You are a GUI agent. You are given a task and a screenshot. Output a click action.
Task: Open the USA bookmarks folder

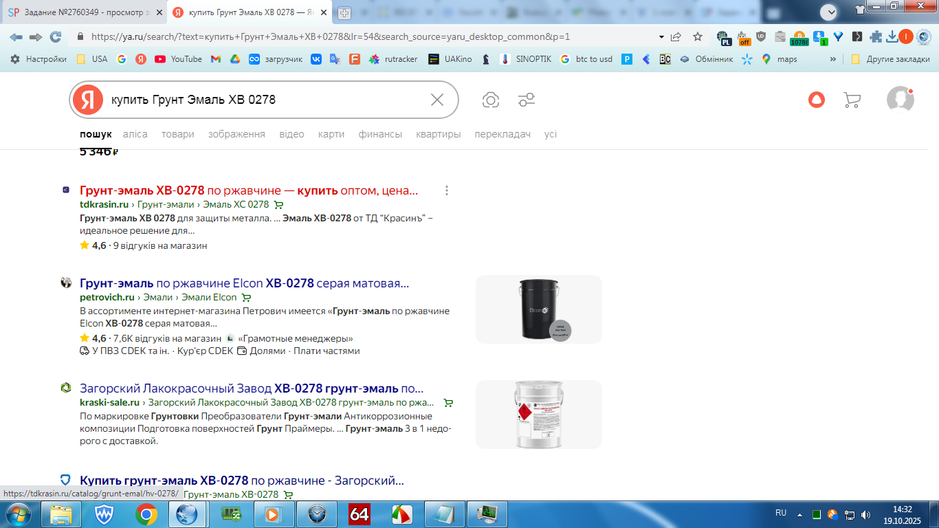[x=91, y=59]
